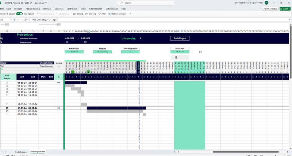
Task: Click the vertical scrollbar down arrow
Action: (x=291, y=149)
